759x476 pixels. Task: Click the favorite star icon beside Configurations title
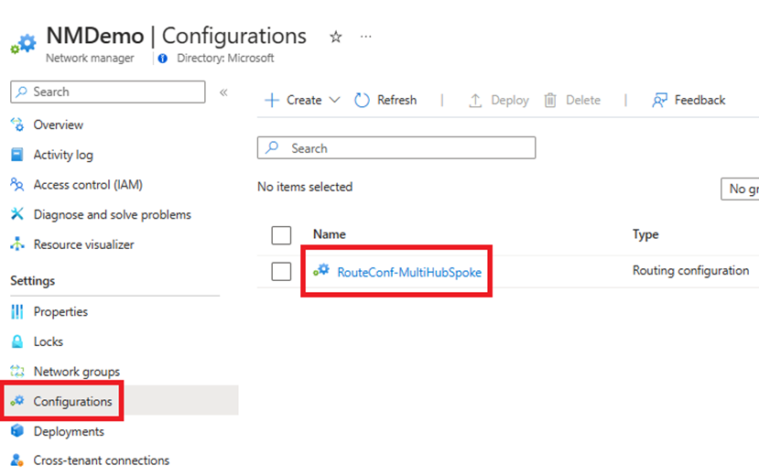pyautogui.click(x=336, y=38)
